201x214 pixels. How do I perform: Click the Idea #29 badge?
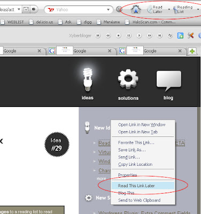click(x=57, y=144)
